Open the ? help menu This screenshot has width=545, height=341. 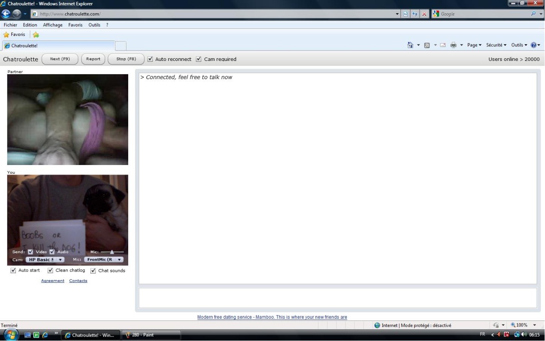107,25
